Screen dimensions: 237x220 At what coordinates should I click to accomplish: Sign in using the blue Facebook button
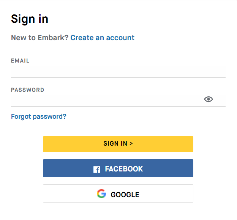118,168
